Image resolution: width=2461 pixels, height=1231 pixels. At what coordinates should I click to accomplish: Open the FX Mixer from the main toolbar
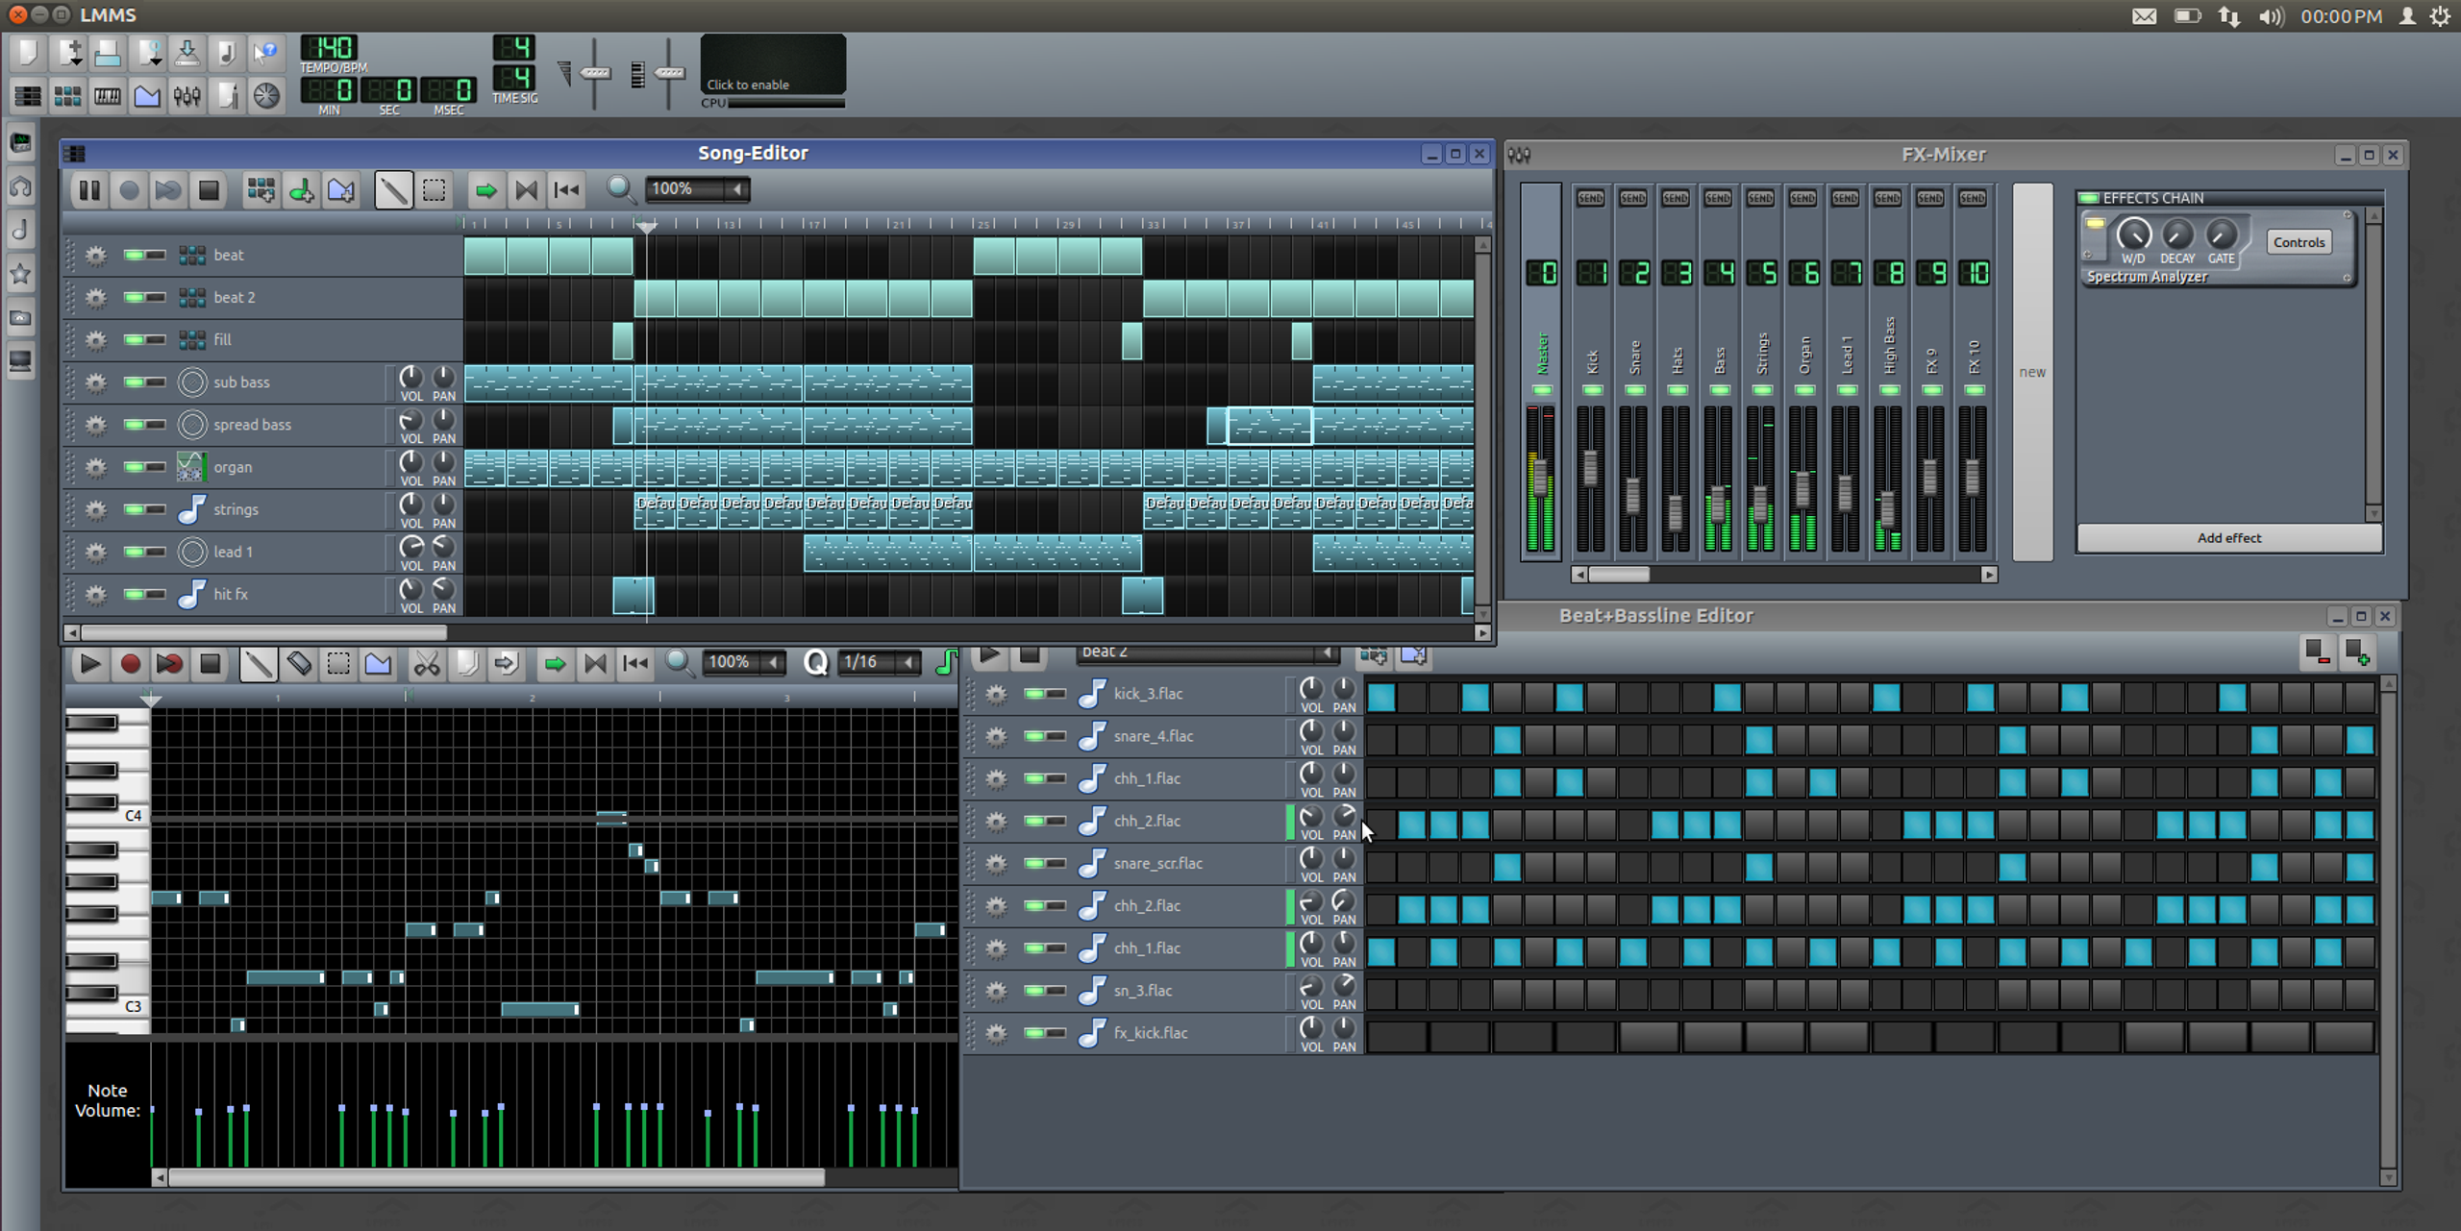(187, 96)
